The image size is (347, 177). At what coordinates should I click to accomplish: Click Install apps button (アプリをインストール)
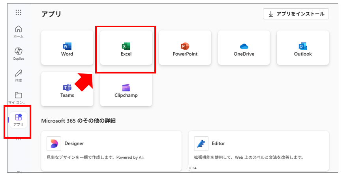pyautogui.click(x=296, y=14)
